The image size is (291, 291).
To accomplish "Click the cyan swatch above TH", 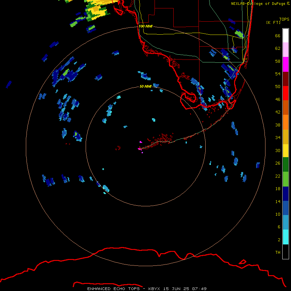I will click(286, 237).
